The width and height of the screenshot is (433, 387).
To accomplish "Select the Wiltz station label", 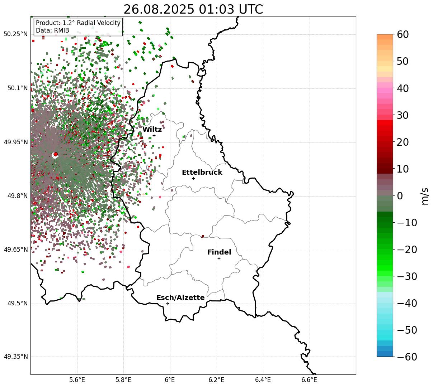I will (x=152, y=130).
